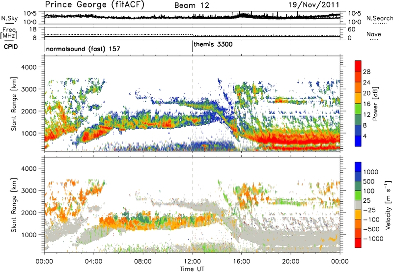393x272 pixels.
Task: Click the blue 4 dB power swatch
Action: tap(358, 141)
